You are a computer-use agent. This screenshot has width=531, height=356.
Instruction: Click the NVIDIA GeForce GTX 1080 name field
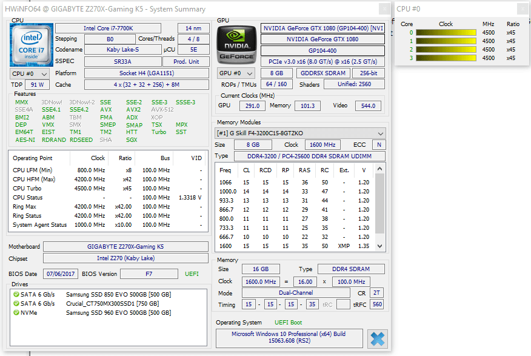click(x=322, y=39)
